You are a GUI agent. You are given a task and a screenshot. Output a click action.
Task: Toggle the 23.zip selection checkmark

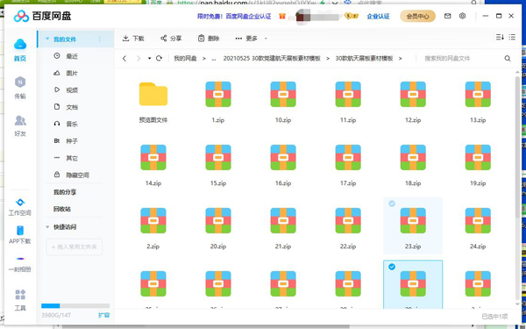(x=392, y=204)
